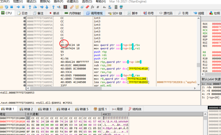Screen dimensions: 221x135
Task: Open the Intermodular calls icon
Action: 110,7
